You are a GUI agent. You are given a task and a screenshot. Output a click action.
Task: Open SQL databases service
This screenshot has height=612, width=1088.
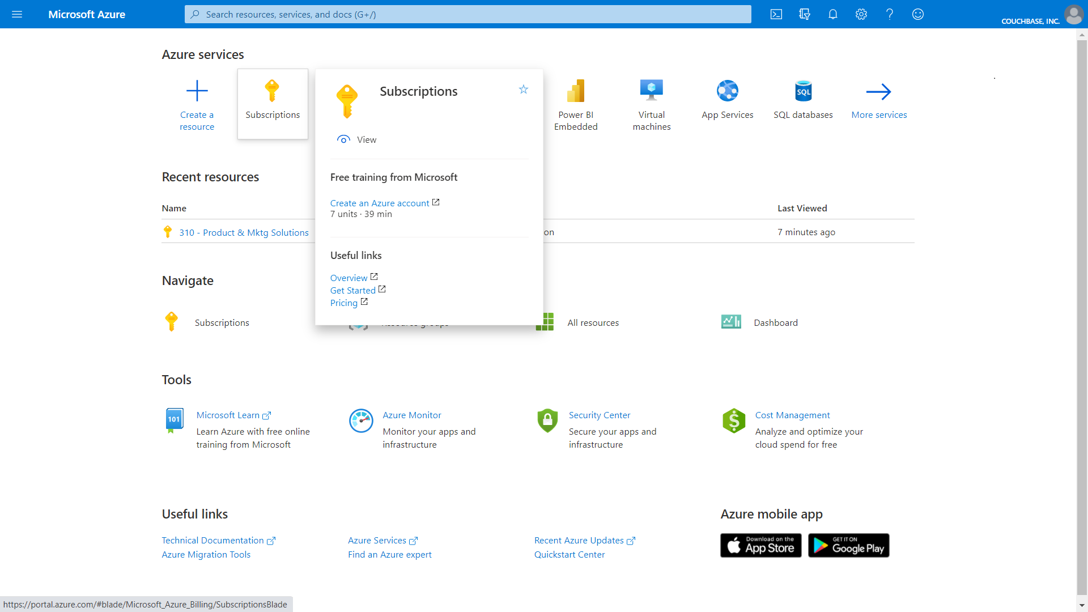(803, 91)
